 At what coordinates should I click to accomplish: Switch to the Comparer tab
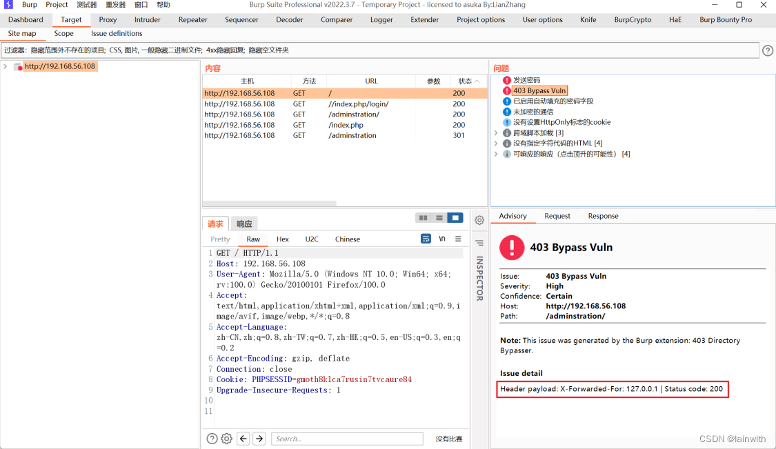tap(337, 20)
